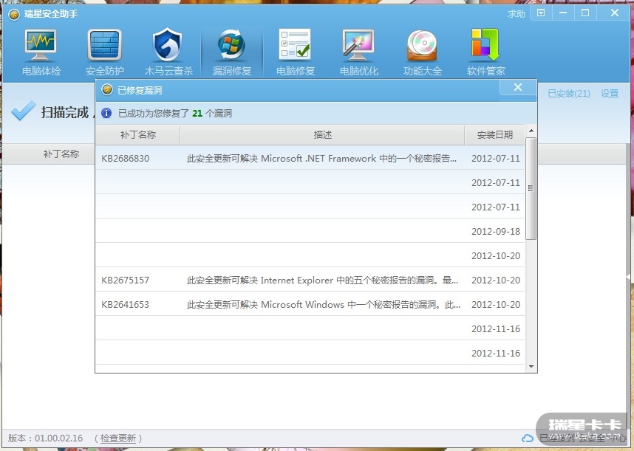Click 检查更新 check update link
634x451 pixels.
118,438
